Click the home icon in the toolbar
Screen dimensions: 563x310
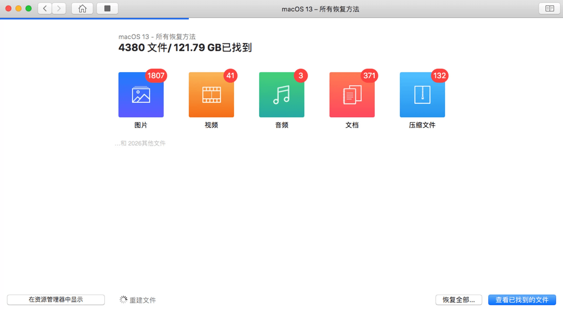tap(82, 8)
